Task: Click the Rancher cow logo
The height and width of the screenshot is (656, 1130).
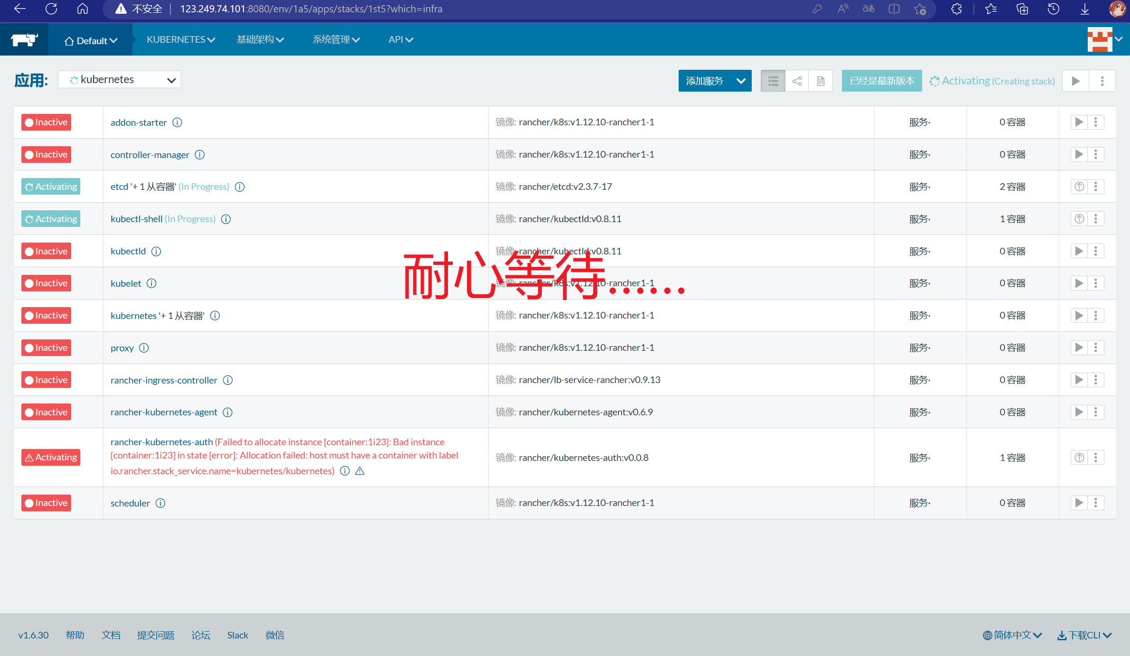Action: (24, 40)
